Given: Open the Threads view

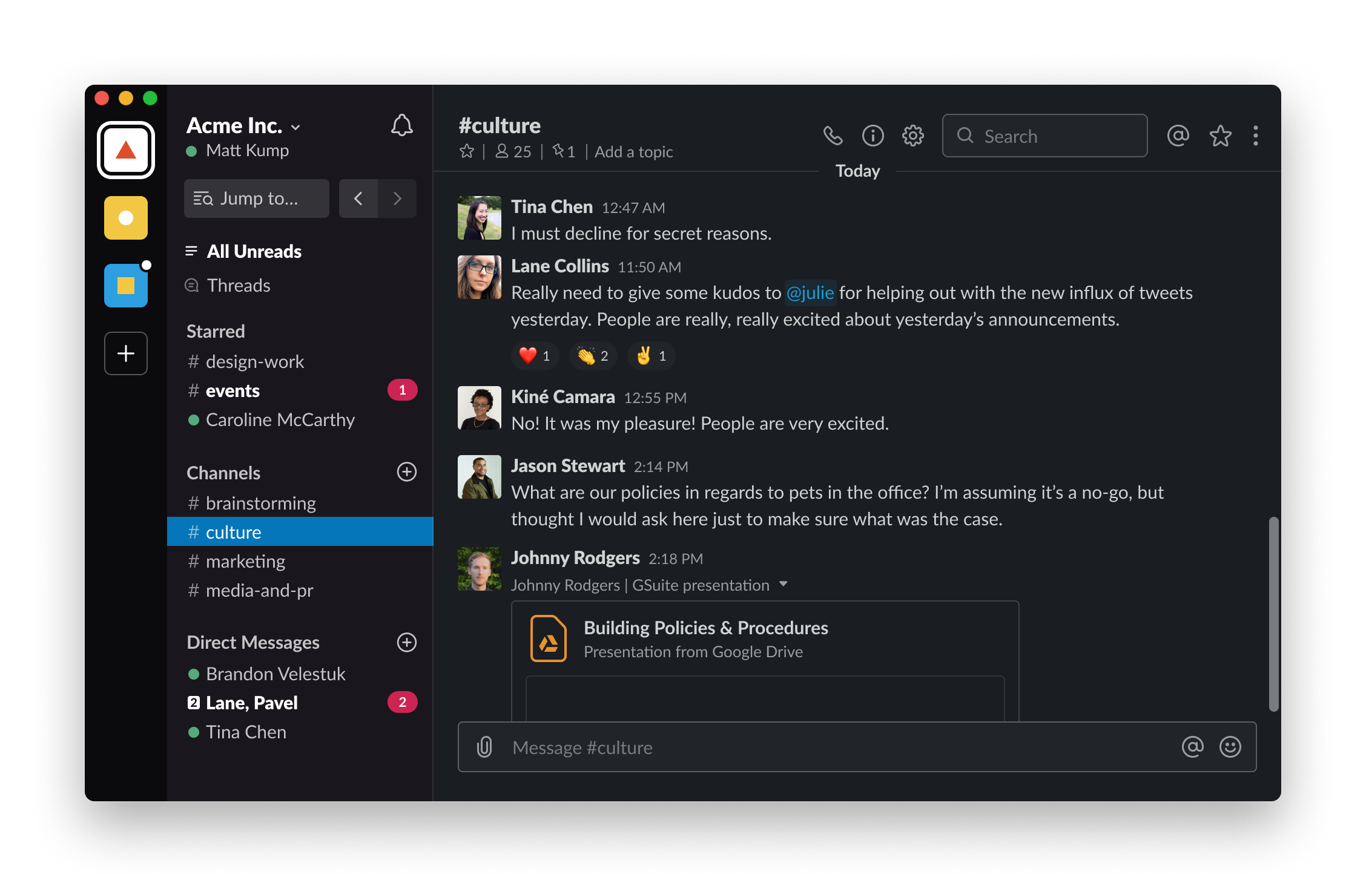Looking at the screenshot, I should click(238, 286).
